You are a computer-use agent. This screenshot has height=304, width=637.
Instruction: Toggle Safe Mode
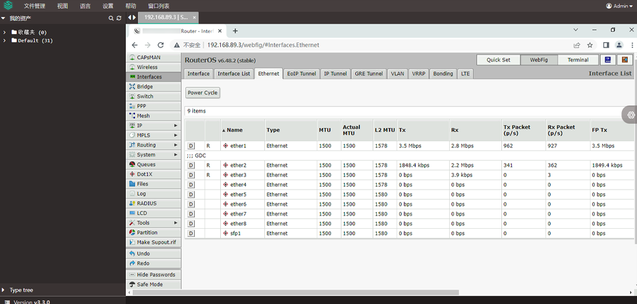(153, 285)
